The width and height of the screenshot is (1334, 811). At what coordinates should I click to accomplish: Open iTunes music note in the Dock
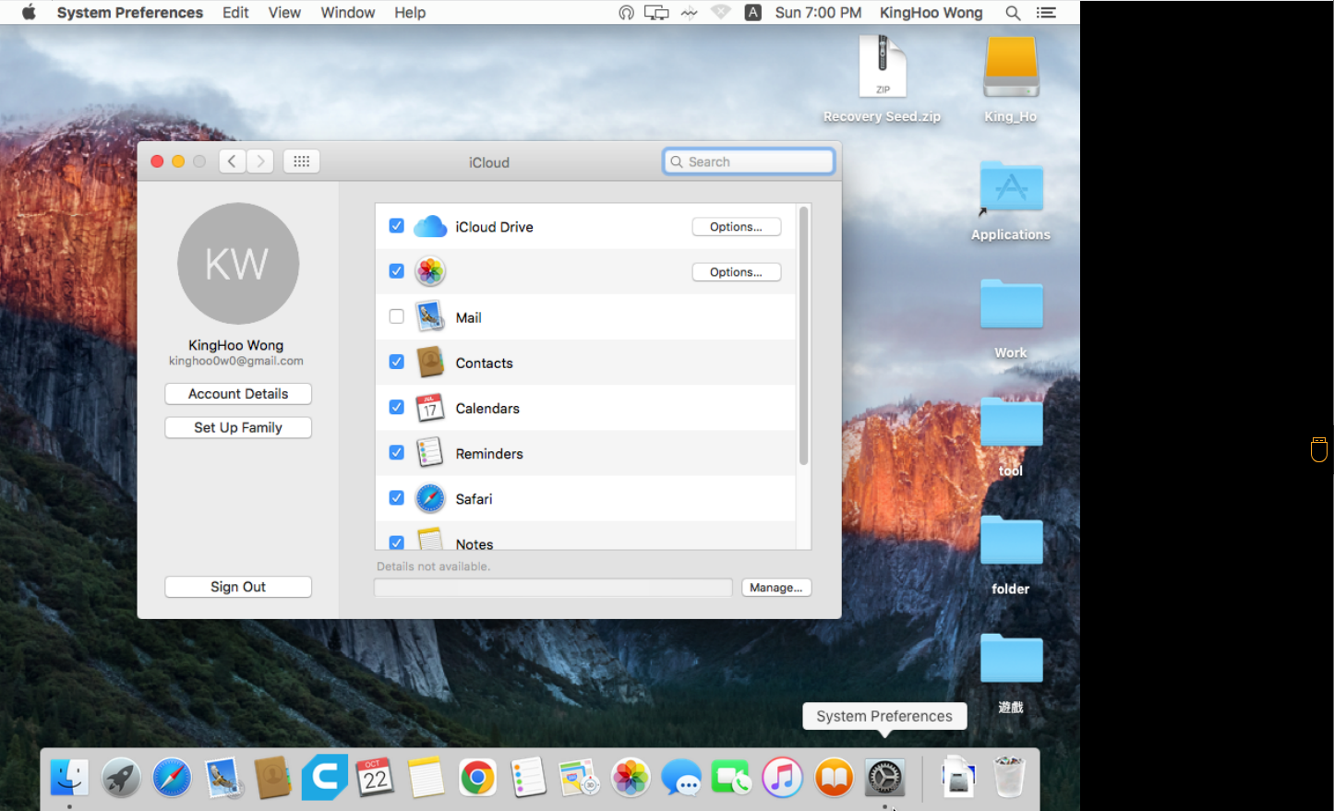click(x=783, y=778)
